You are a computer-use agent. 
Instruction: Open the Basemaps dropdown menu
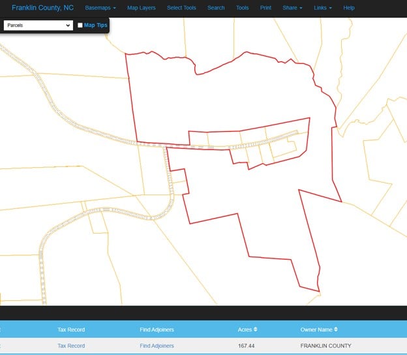point(100,8)
